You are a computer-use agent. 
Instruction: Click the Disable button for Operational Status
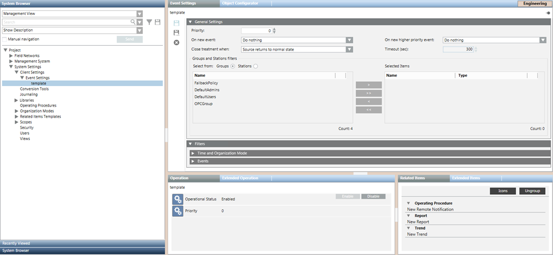[x=373, y=196]
